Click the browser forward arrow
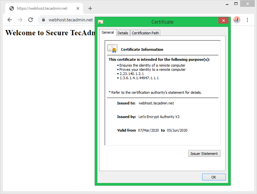This screenshot has width=257, height=194. coord(20,20)
